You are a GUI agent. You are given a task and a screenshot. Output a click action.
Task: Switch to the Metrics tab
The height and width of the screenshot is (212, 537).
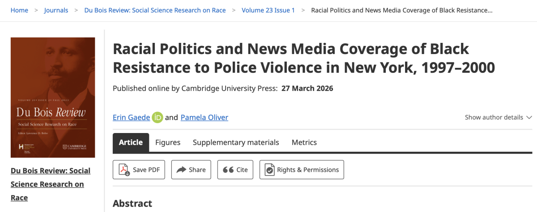coord(304,142)
